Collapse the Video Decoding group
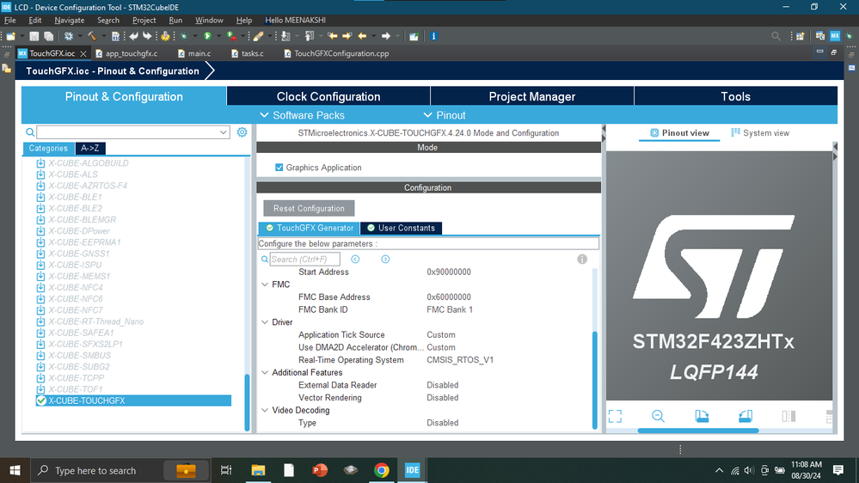 click(x=265, y=411)
